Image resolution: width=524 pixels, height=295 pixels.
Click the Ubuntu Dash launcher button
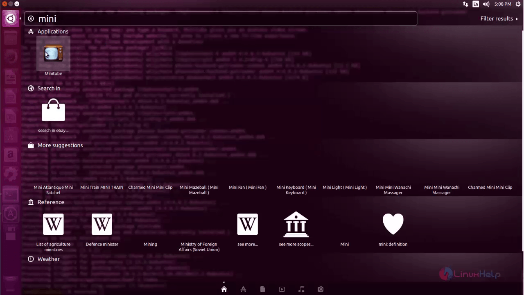point(11,18)
